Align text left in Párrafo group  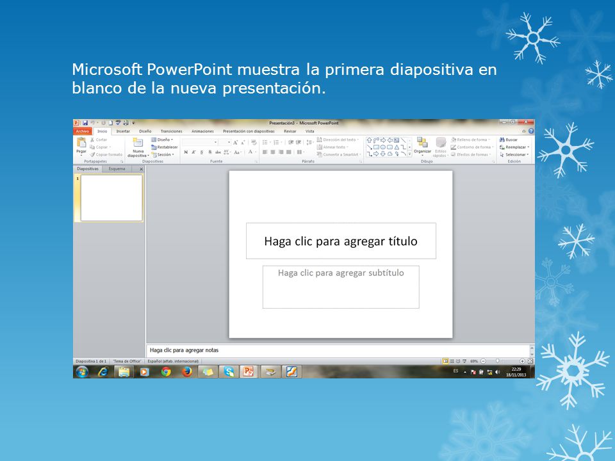point(265,152)
